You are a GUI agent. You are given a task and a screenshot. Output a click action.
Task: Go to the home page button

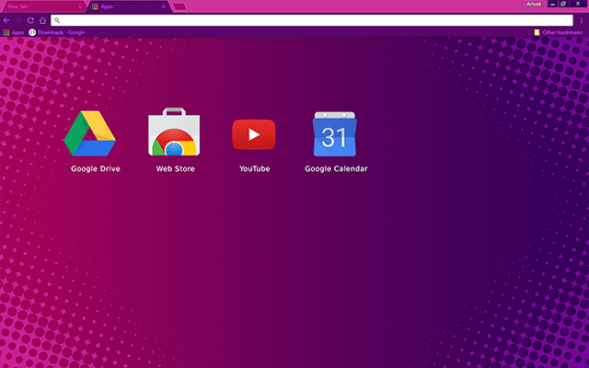(x=42, y=19)
